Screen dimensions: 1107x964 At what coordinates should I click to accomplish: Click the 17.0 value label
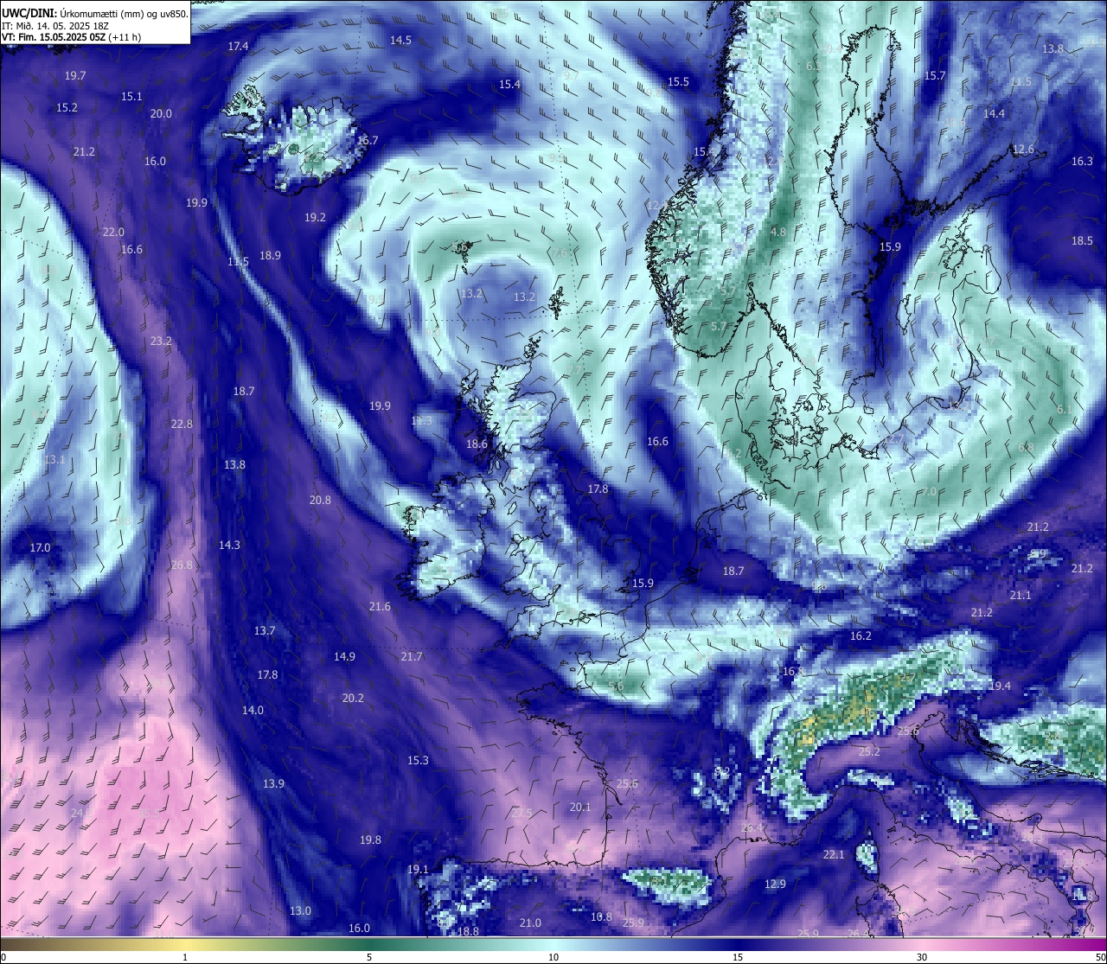(40, 548)
